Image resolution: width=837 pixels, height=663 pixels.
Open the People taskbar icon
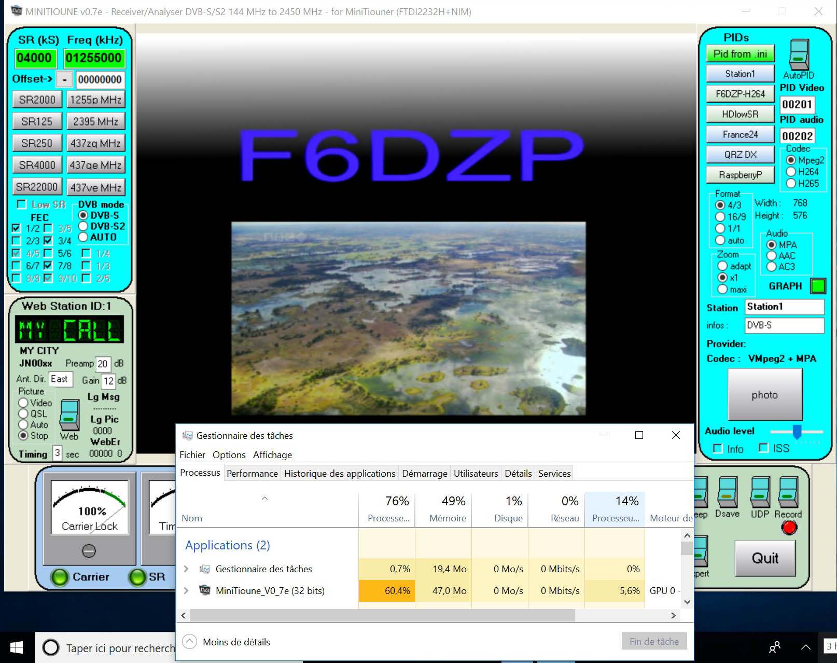[775, 647]
